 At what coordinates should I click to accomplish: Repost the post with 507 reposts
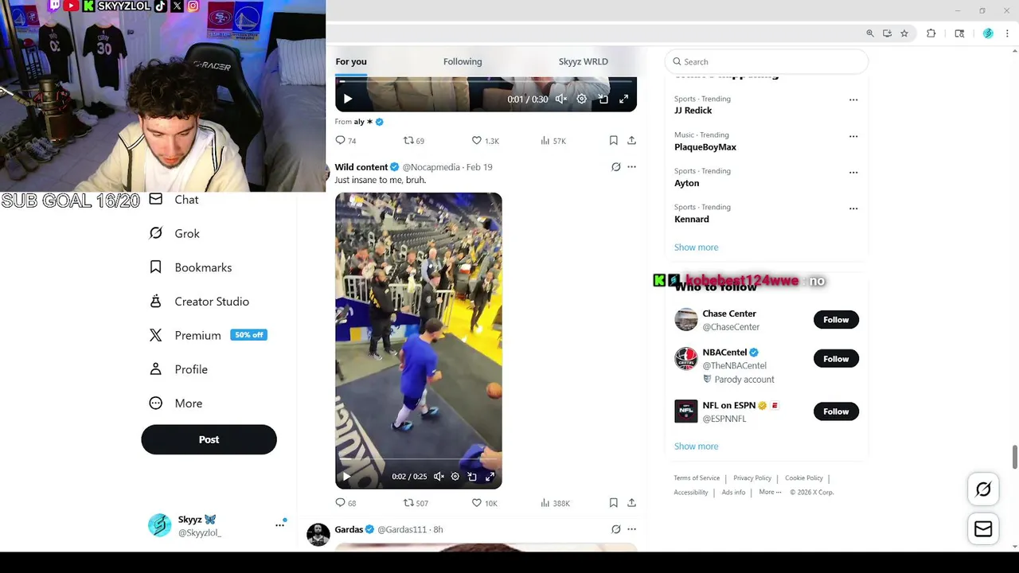pyautogui.click(x=416, y=503)
